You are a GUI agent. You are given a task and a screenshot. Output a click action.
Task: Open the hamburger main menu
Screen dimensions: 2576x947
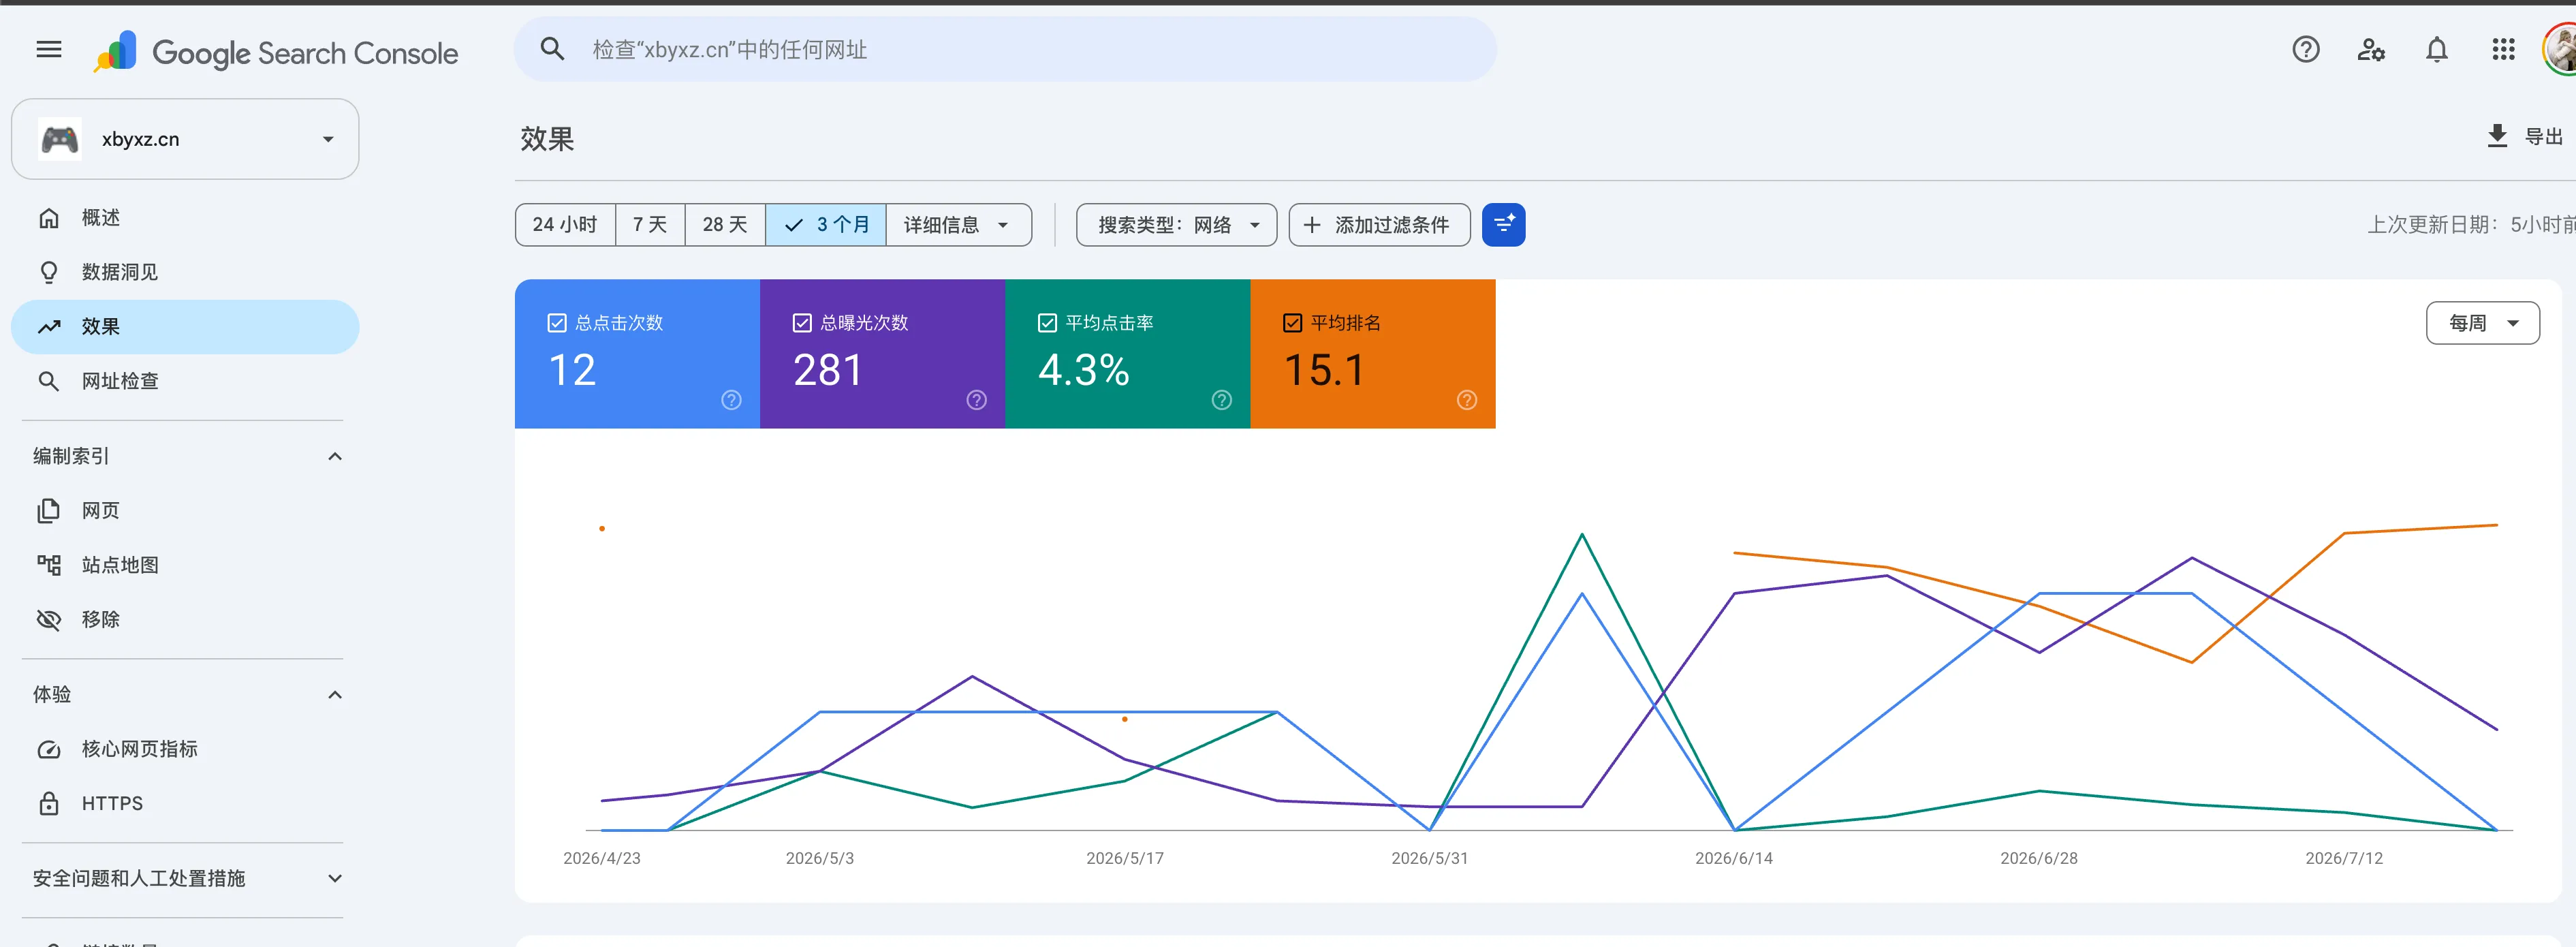pos(49,49)
